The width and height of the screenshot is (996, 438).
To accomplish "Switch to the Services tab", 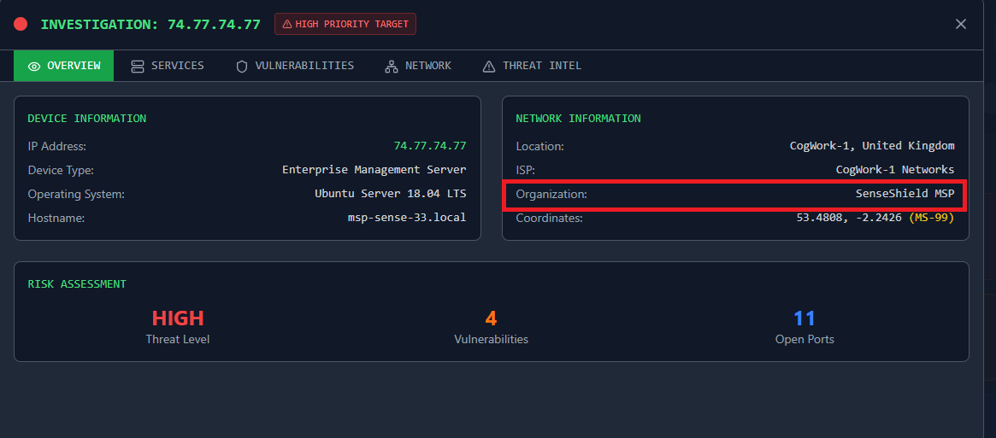I will pyautogui.click(x=177, y=66).
